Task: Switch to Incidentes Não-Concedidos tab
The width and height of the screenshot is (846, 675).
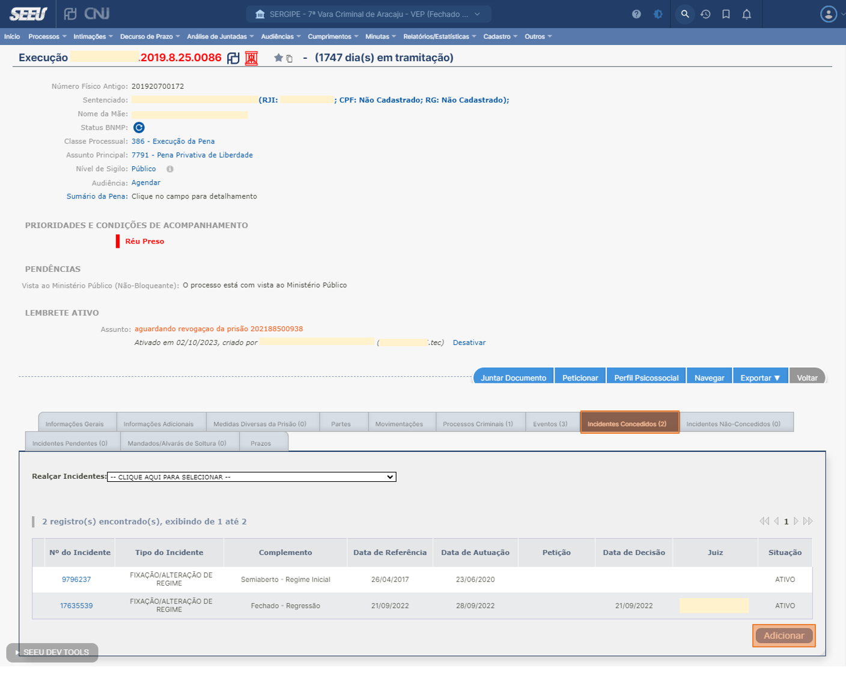Action: [x=736, y=422]
